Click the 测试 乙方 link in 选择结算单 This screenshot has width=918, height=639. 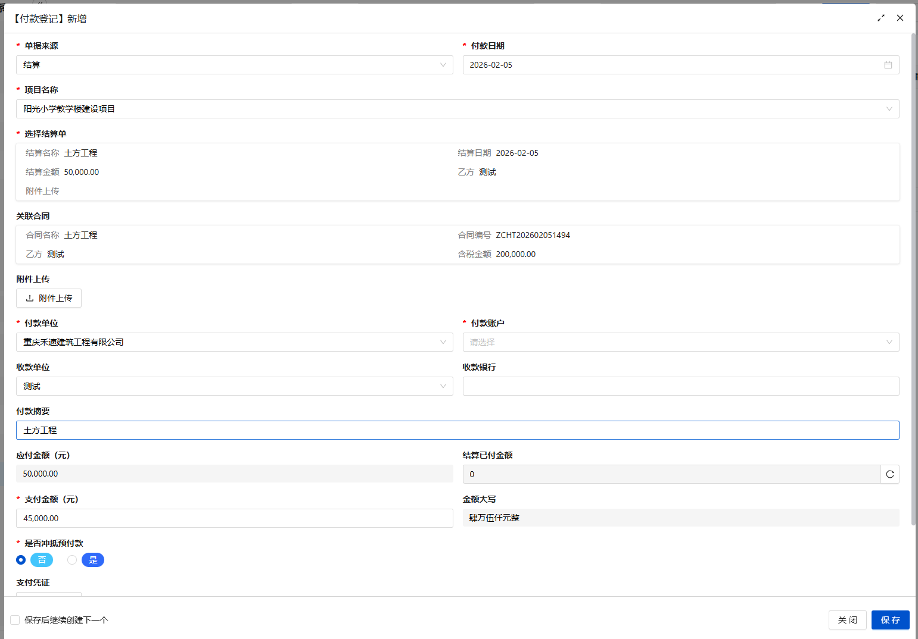[487, 172]
